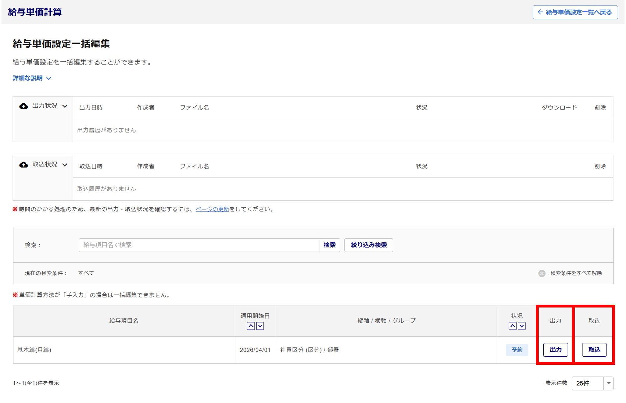Sort 適用開始日 ascending with the up arrow

[x=251, y=326]
